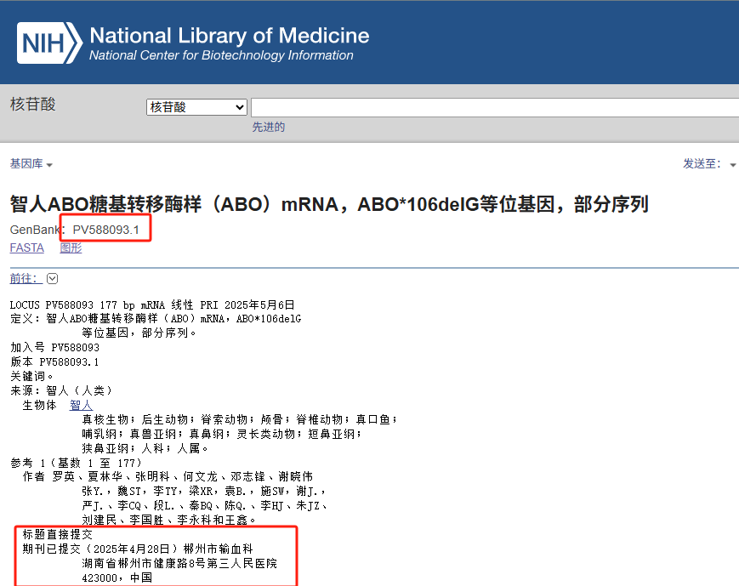Click the 前往 go-to link
Image resolution: width=739 pixels, height=586 pixels.
click(25, 278)
